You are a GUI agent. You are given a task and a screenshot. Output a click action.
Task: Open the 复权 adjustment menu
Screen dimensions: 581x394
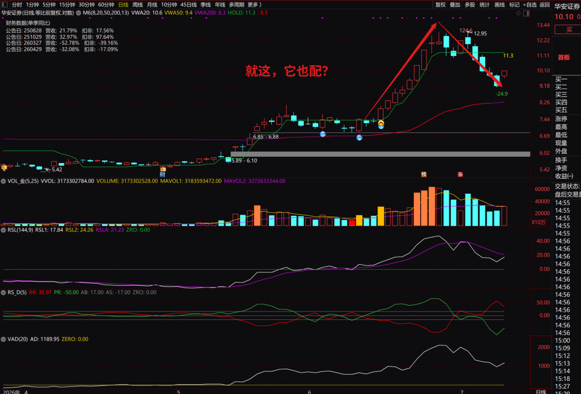441,5
